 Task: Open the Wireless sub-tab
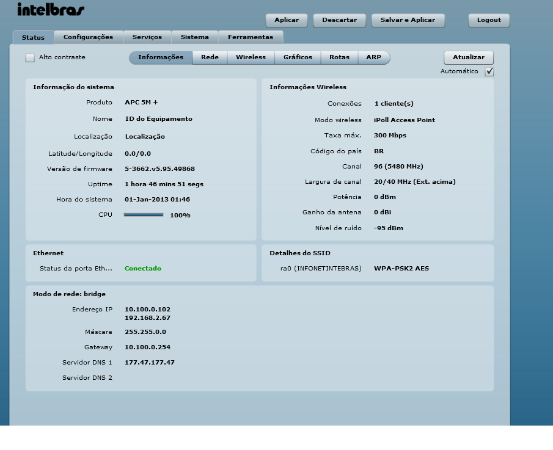pyautogui.click(x=251, y=57)
